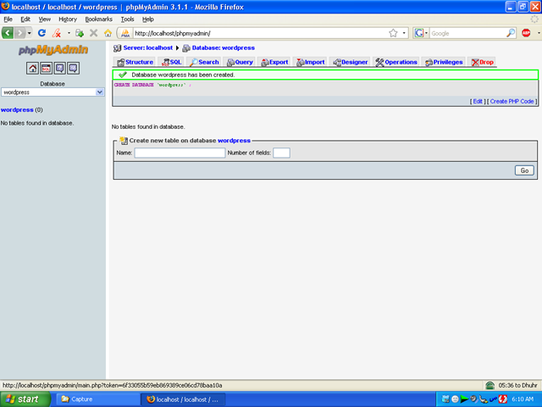Click the site PMA favicon in address bar
542x407 pixels.
point(125,33)
